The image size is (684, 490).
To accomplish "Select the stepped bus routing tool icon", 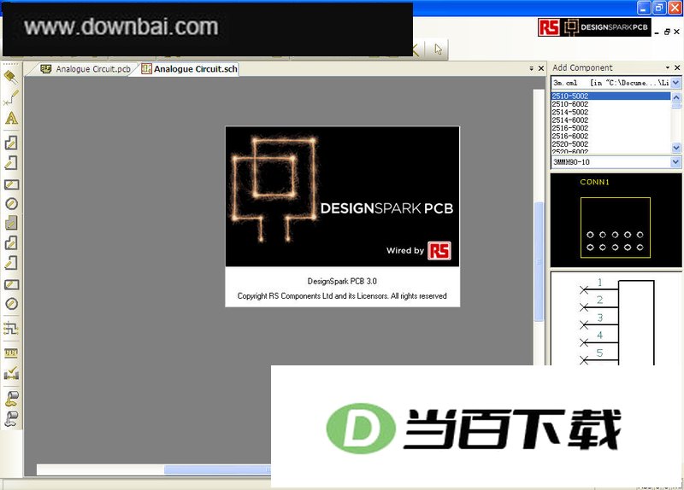I will 11,328.
